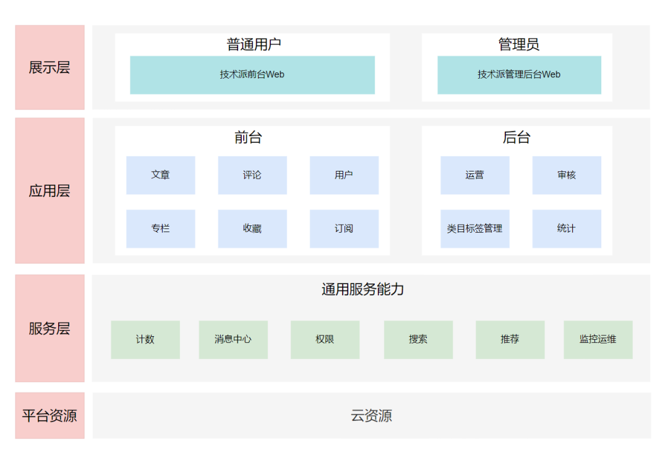Click the 收藏 module box

[252, 228]
